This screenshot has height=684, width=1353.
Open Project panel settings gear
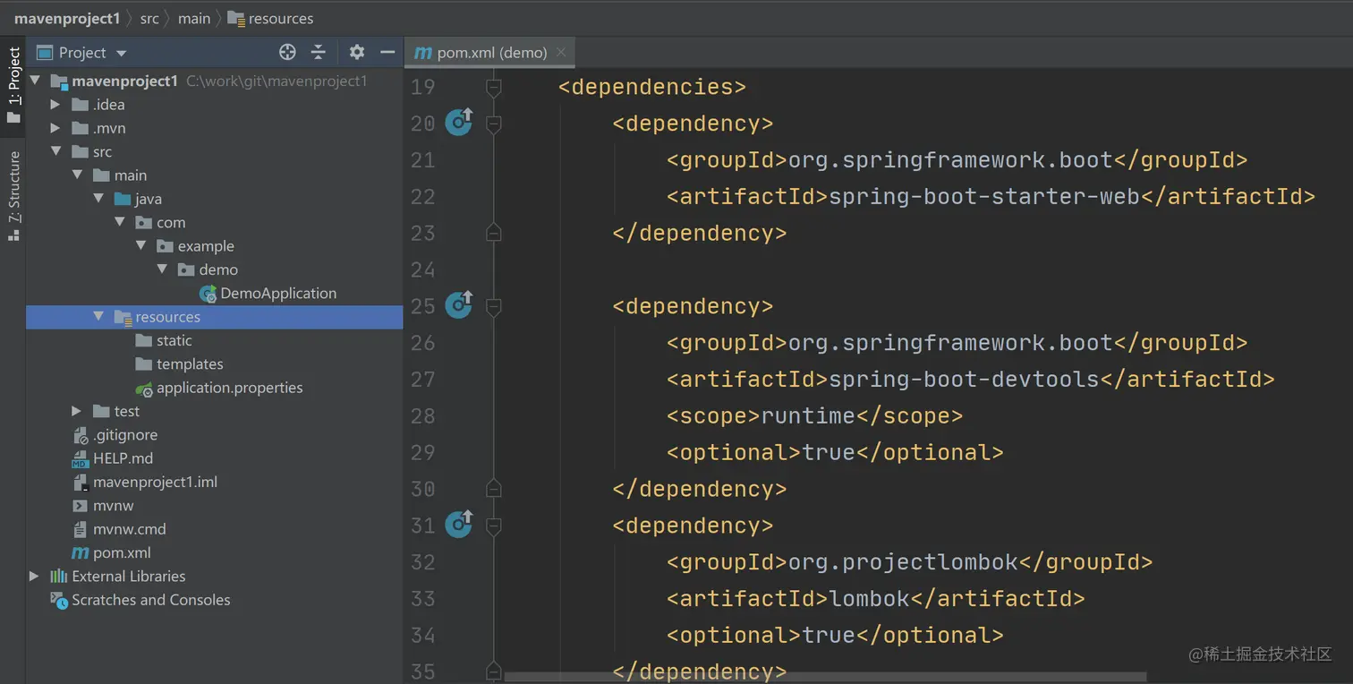pyautogui.click(x=357, y=52)
